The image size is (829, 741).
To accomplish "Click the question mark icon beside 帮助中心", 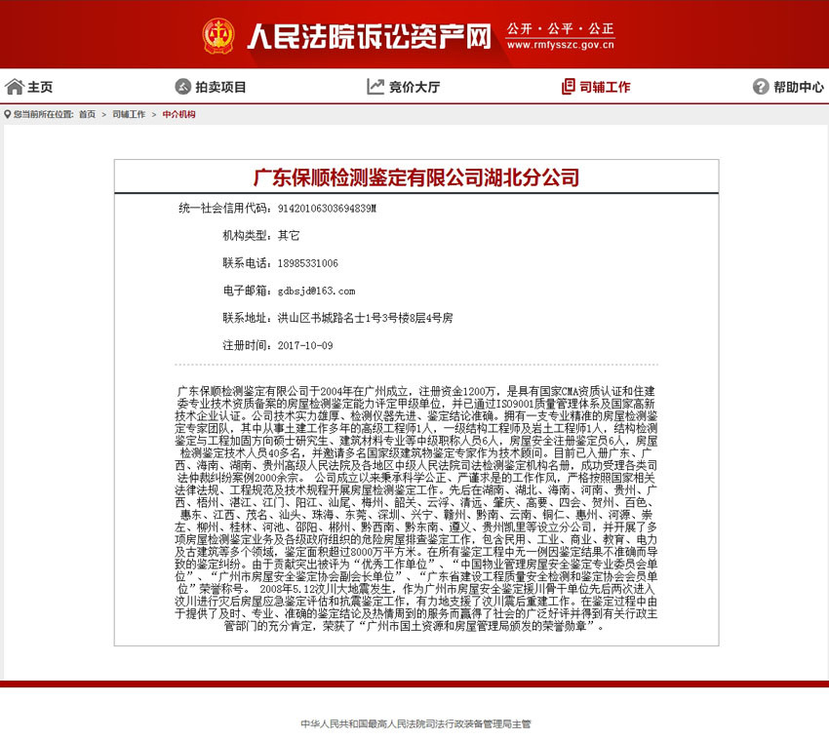I will 761,87.
